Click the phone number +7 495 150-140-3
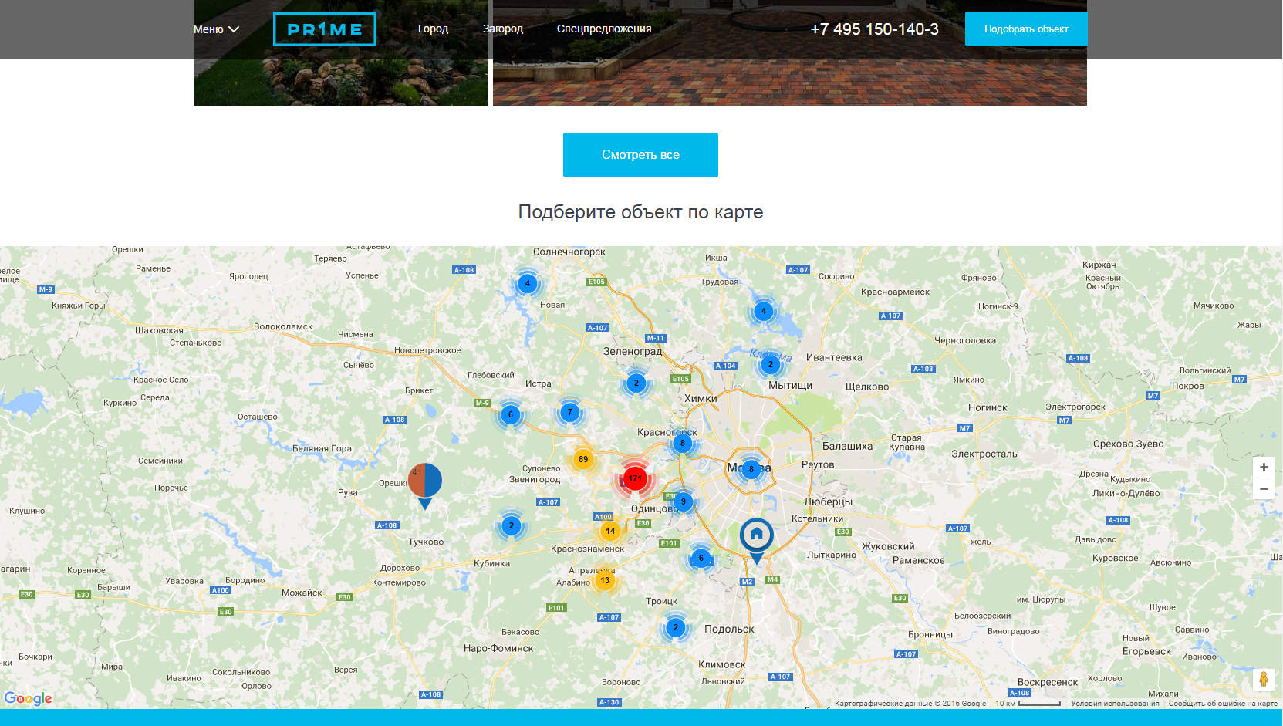The width and height of the screenshot is (1283, 726). (874, 29)
